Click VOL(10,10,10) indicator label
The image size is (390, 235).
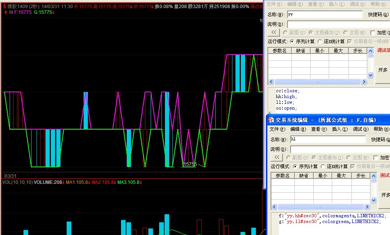[x=17, y=182]
